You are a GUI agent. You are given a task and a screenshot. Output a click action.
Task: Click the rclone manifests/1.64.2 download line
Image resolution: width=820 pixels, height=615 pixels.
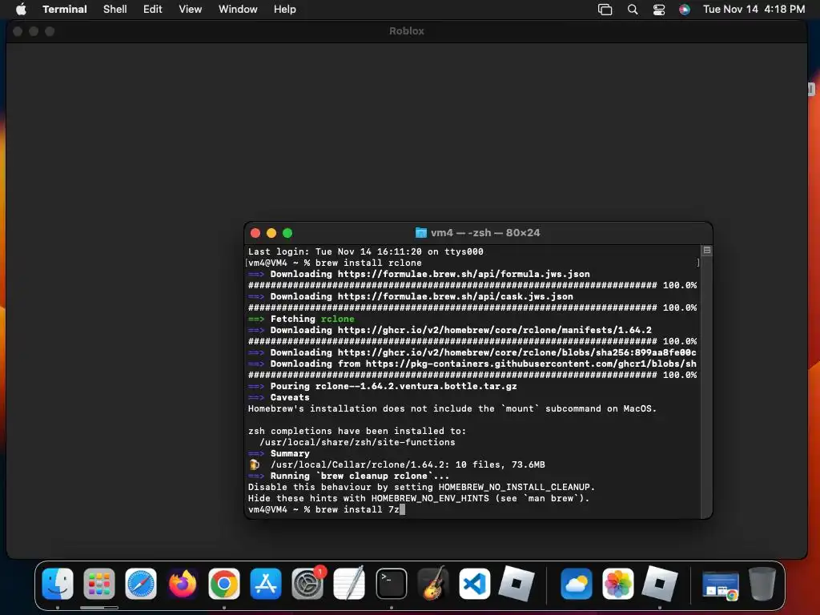point(450,330)
